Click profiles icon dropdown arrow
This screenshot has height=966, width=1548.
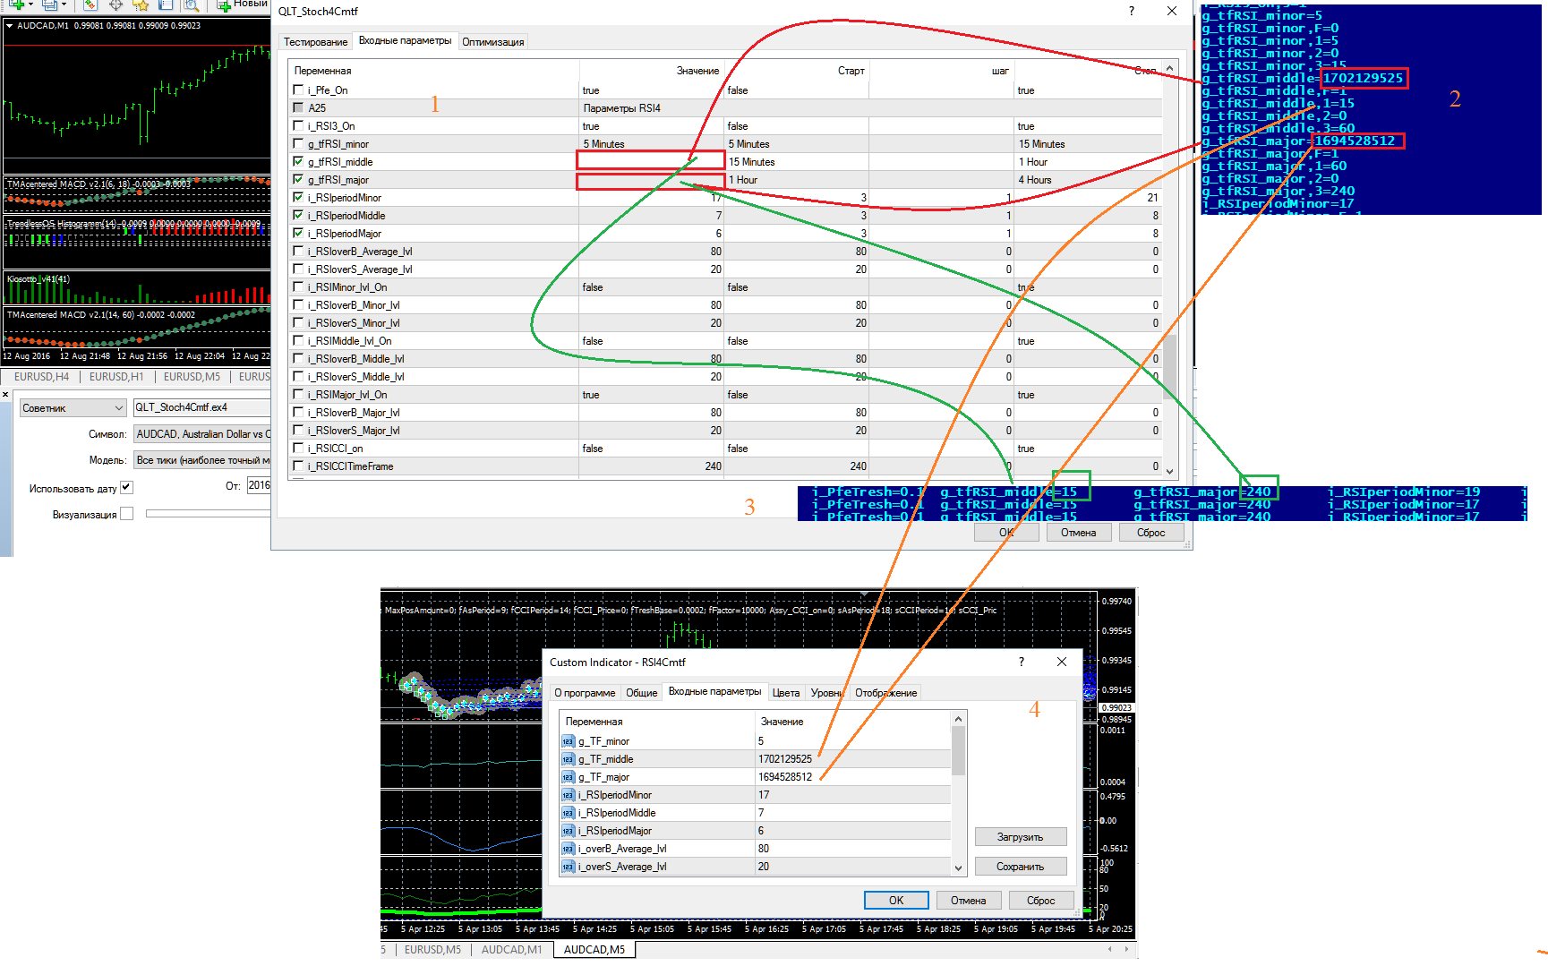pyautogui.click(x=64, y=4)
